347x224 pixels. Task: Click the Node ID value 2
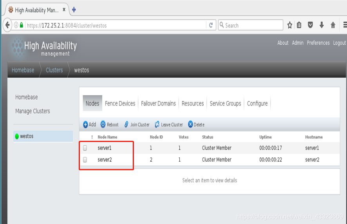[151, 160]
